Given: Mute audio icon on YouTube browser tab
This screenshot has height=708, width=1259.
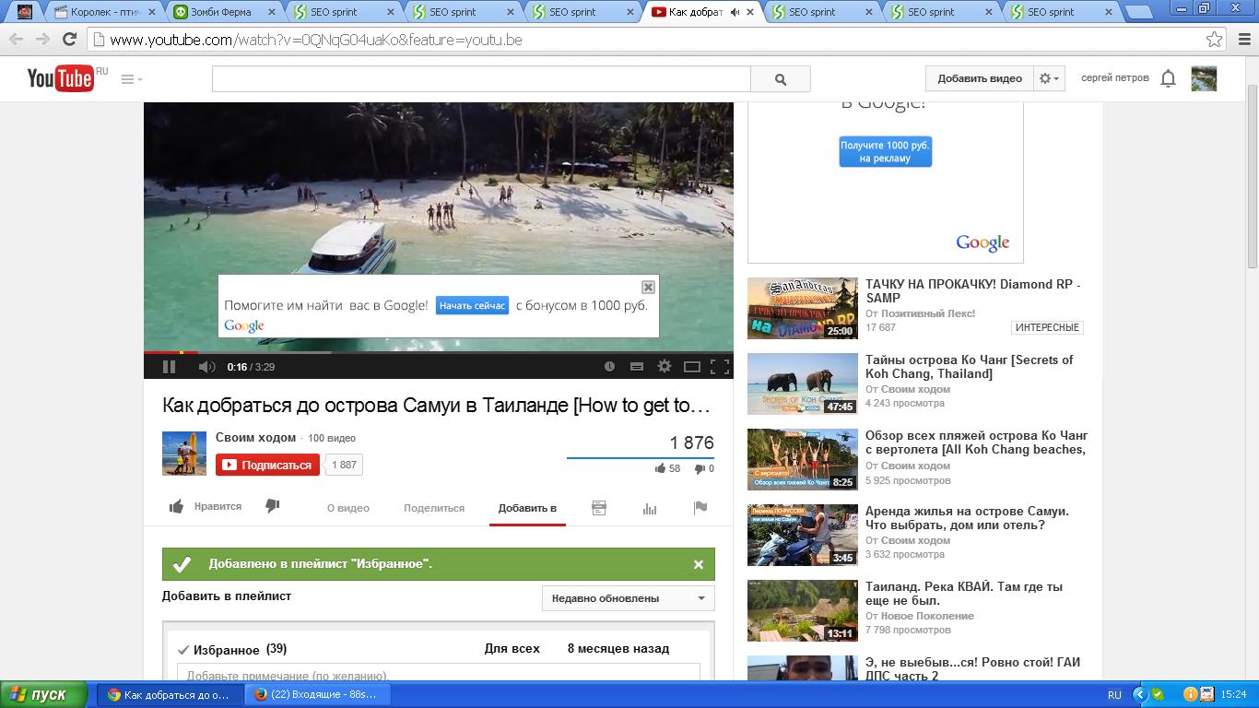Looking at the screenshot, I should [735, 12].
